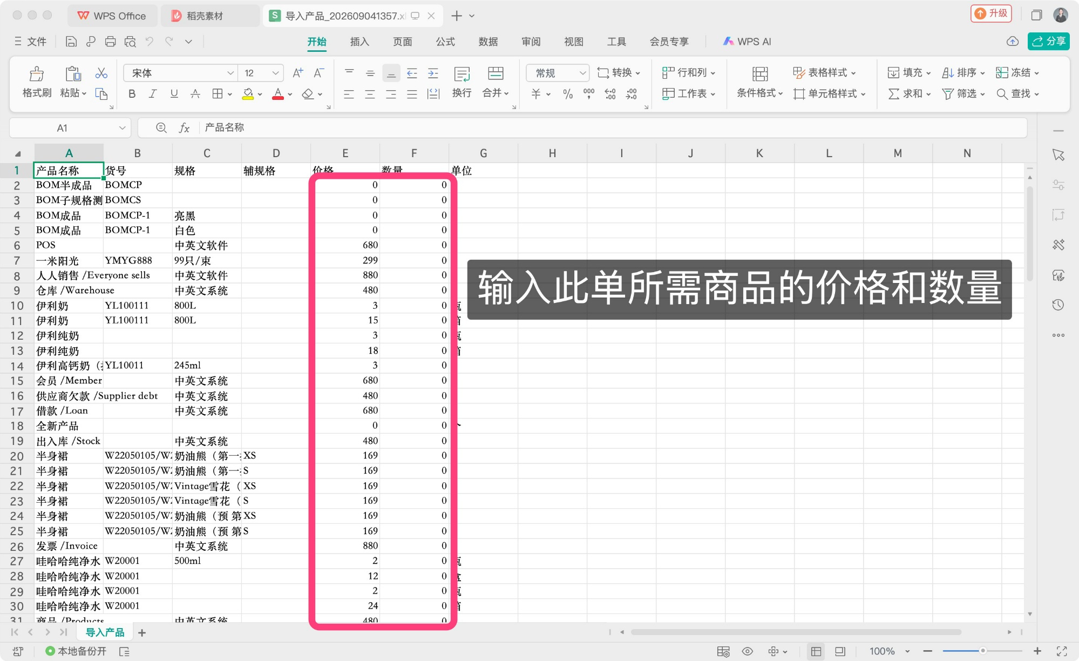Viewport: 1079px width, 661px height.
Task: Click the Borders icon
Action: (x=217, y=94)
